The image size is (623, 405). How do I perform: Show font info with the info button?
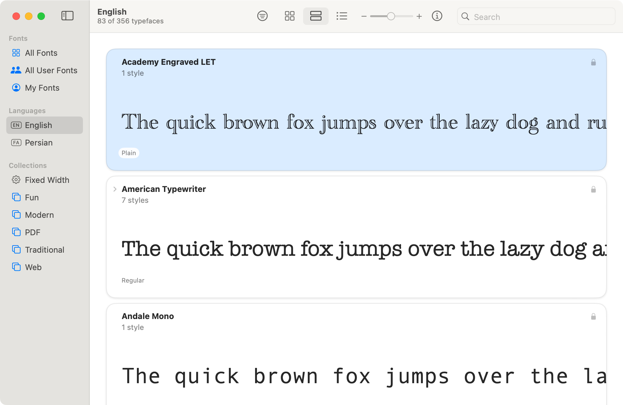point(437,16)
